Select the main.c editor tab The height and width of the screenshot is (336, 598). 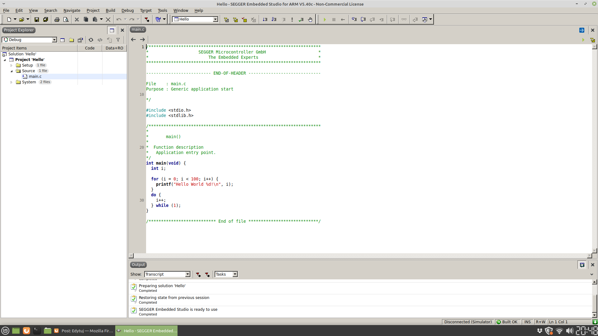point(138,30)
